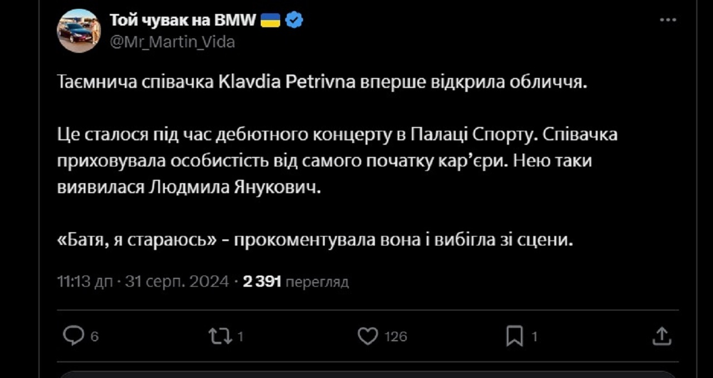Image resolution: width=713 pixels, height=378 pixels.
Task: Bookmark this post with the bookmark icon
Action: click(514, 336)
